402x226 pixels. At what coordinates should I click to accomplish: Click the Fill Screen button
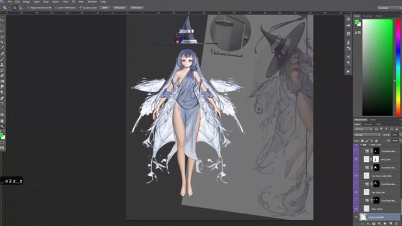[x=137, y=8]
